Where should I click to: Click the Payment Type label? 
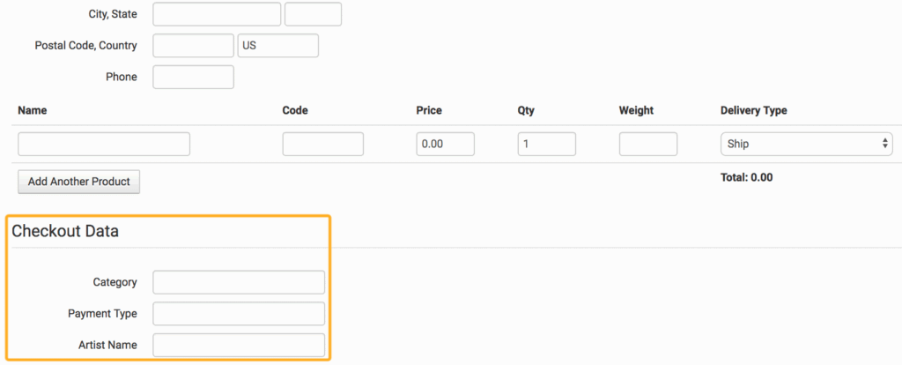coord(102,314)
